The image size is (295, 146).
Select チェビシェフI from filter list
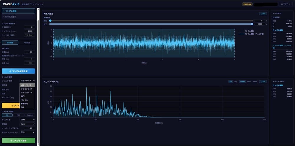pyautogui.click(x=27, y=89)
